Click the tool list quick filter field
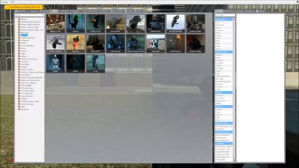 pos(225,15)
